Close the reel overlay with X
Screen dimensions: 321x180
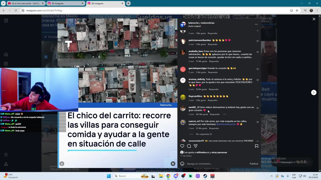click(314, 19)
